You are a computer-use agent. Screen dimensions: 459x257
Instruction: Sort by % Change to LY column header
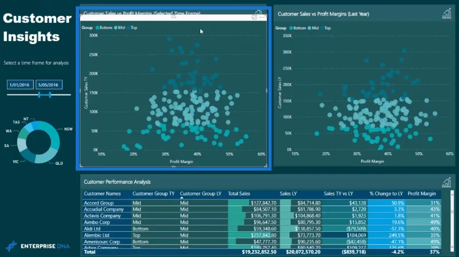(x=386, y=193)
